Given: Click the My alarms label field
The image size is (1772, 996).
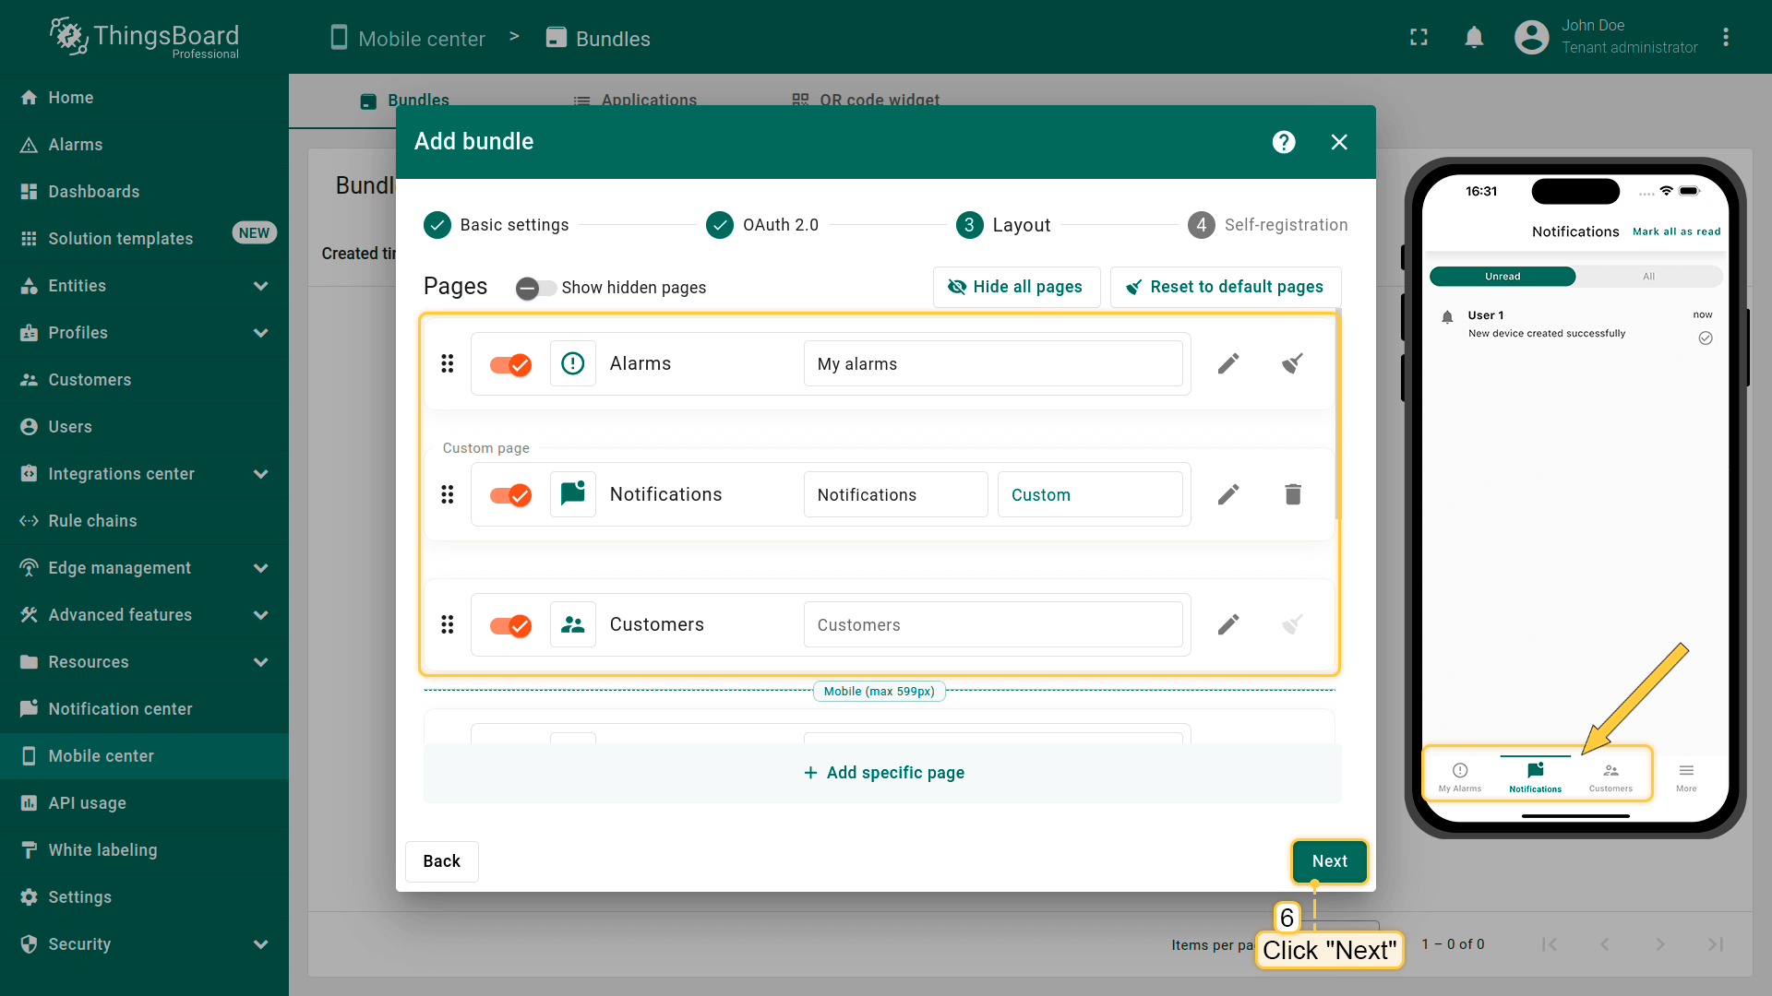Looking at the screenshot, I should 992,364.
